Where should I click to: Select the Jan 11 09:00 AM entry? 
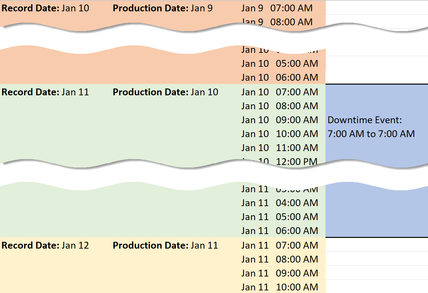279,273
